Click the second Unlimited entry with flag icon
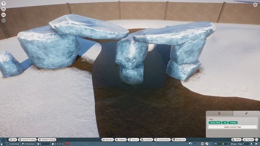Image resolution: width=260 pixels, height=146 pixels. 28,144
